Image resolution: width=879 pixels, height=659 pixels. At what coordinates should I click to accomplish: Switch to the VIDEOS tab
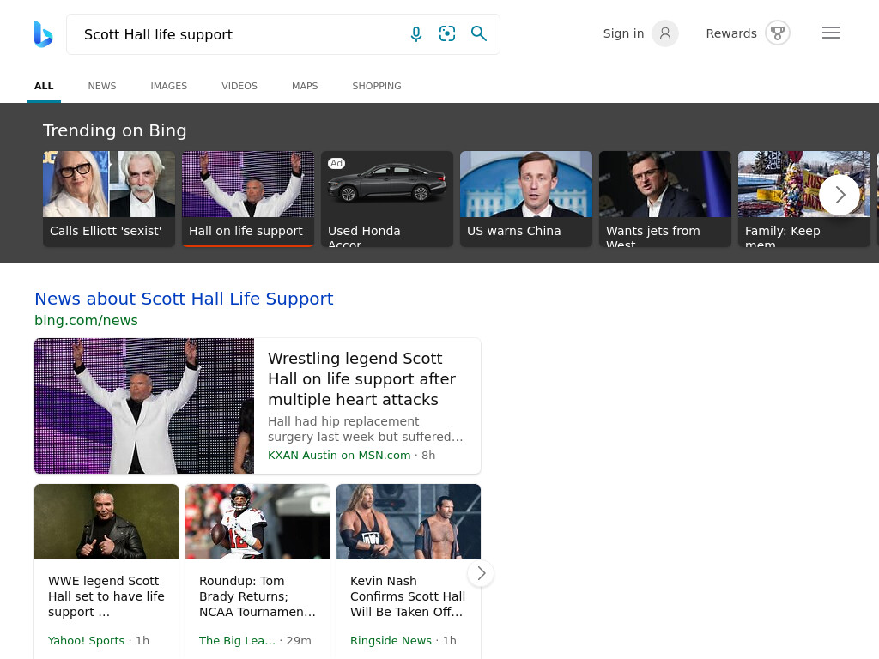(x=239, y=86)
